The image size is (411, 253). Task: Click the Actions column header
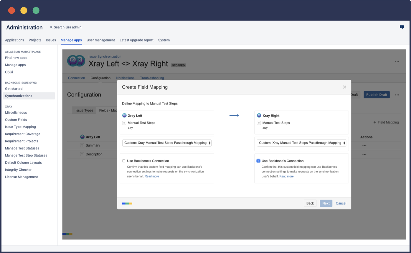tap(366, 137)
